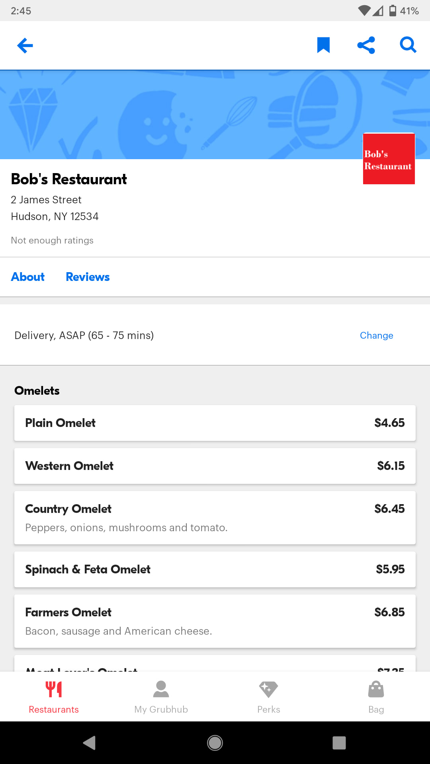Screen dimensions: 430x764
Task: Open the Perks tab
Action: [269, 697]
